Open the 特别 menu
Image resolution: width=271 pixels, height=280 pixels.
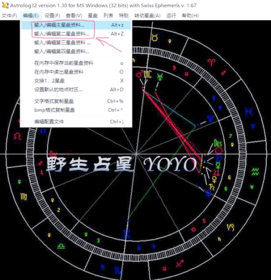pyautogui.click(x=124, y=16)
